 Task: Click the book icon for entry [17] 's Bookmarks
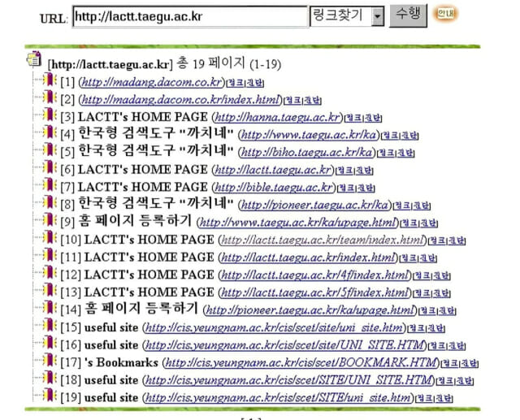[x=50, y=362]
